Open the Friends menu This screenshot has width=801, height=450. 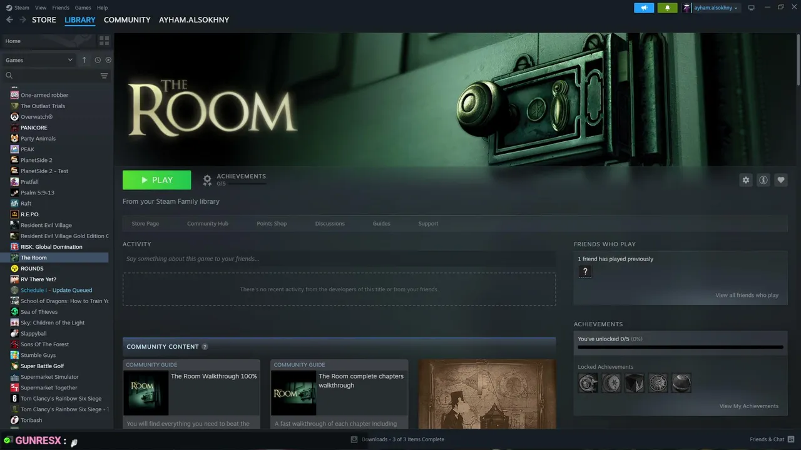(x=61, y=7)
